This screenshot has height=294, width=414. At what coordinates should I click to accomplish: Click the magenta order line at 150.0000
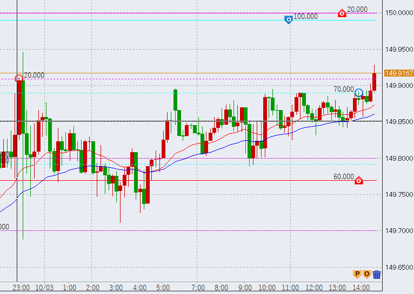[162, 13]
